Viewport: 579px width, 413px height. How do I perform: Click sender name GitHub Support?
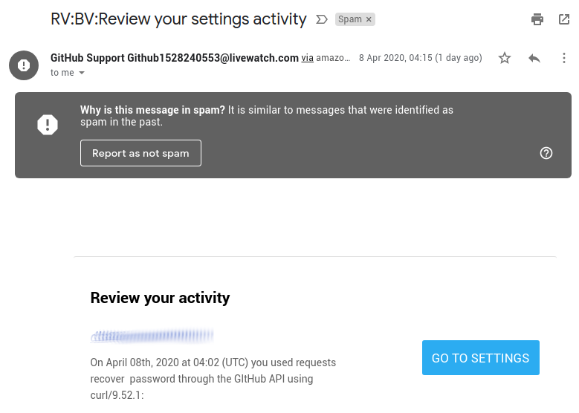pos(88,58)
